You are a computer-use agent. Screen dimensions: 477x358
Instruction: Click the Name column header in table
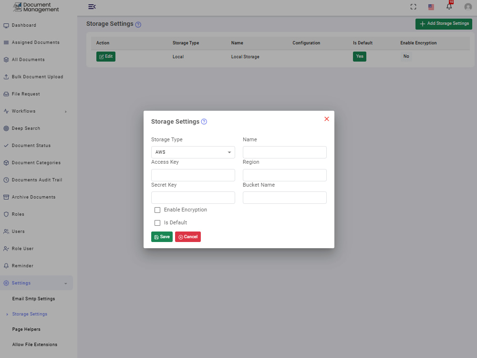[x=237, y=43]
